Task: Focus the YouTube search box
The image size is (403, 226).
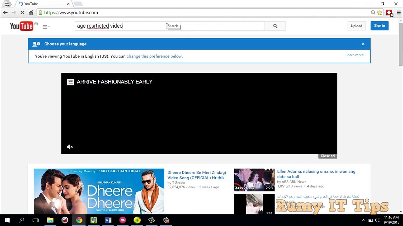Action: click(170, 26)
